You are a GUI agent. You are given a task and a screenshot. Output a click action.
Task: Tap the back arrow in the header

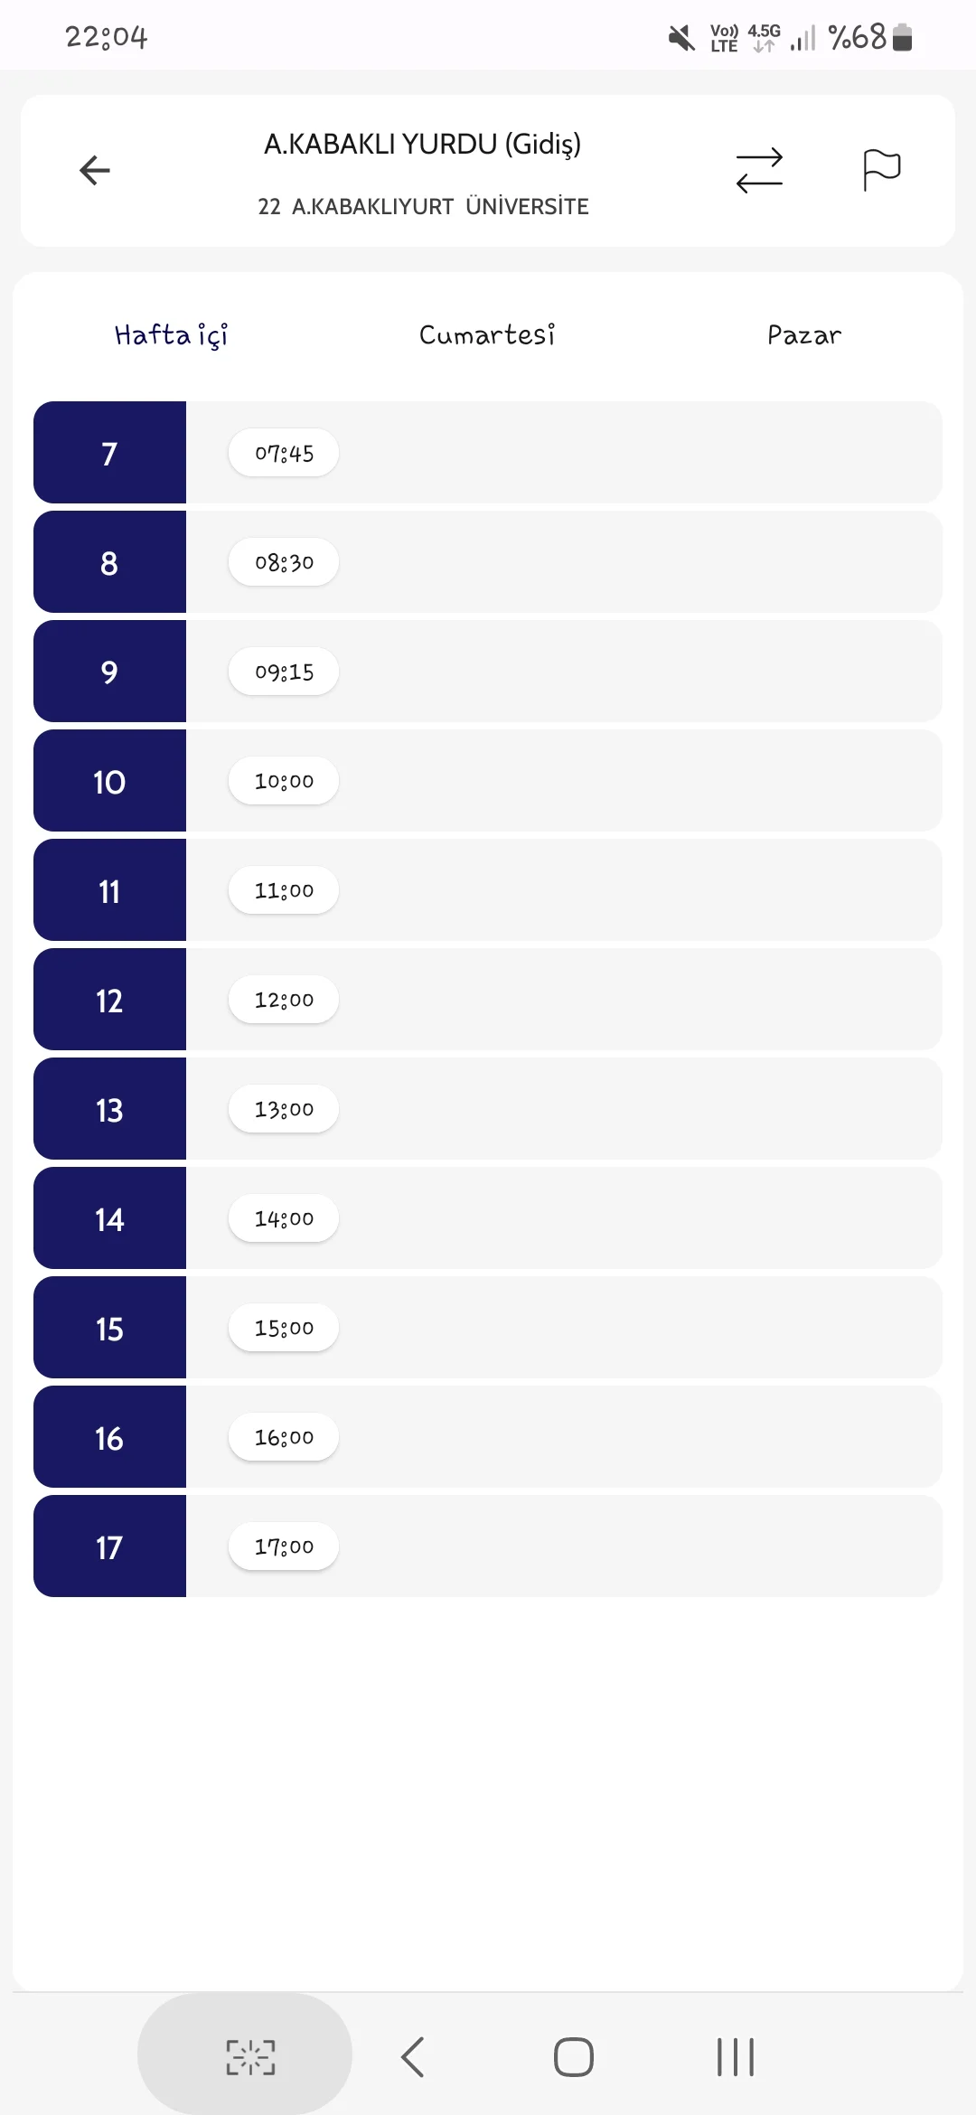click(x=95, y=170)
